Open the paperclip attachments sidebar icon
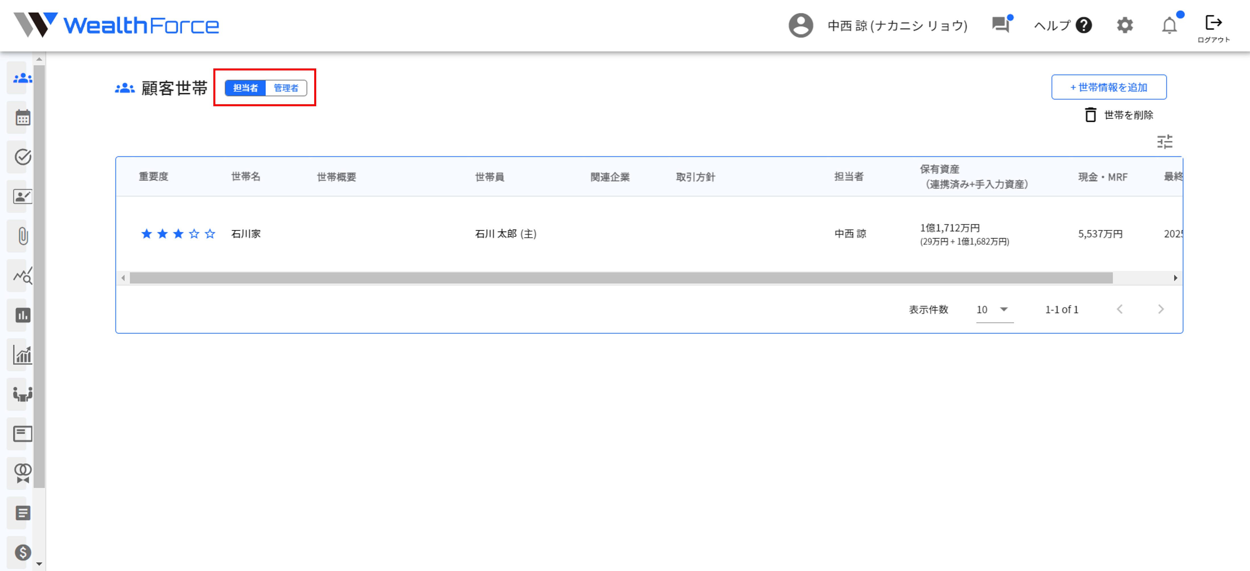1250x571 pixels. (x=22, y=236)
